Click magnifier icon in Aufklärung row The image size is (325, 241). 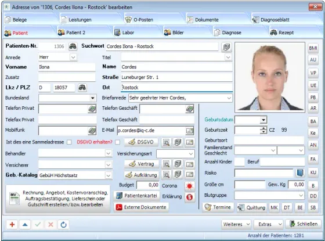(166, 175)
